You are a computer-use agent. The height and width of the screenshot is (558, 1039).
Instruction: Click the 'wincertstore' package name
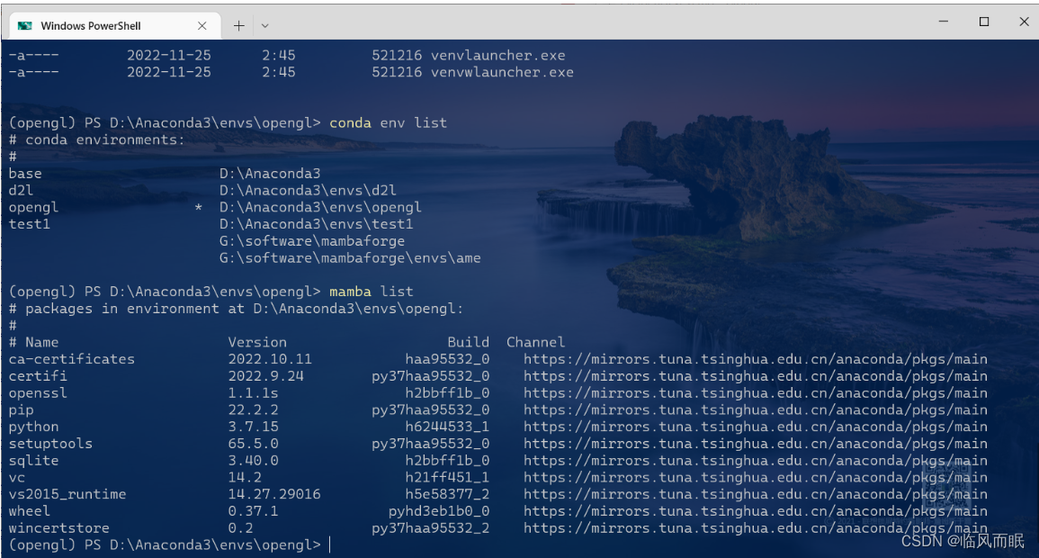click(x=59, y=528)
